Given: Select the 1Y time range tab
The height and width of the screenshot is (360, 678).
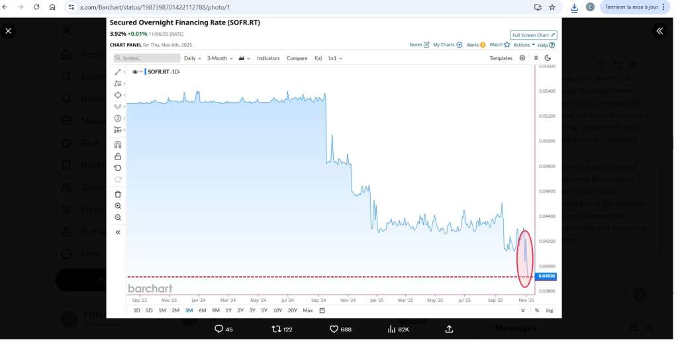Looking at the screenshot, I should coord(228,310).
